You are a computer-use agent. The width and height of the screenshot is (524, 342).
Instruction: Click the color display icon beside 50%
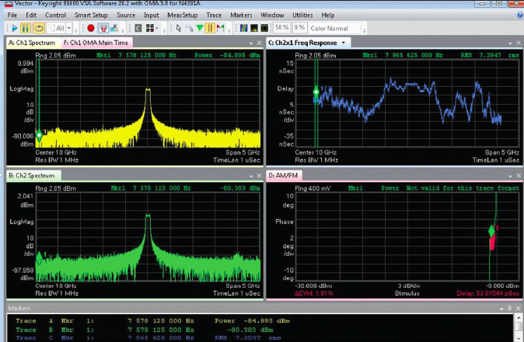pos(265,28)
